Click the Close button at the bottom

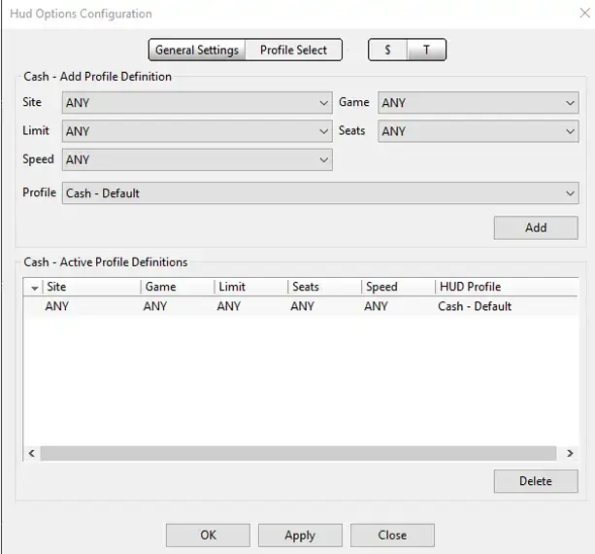coord(392,535)
